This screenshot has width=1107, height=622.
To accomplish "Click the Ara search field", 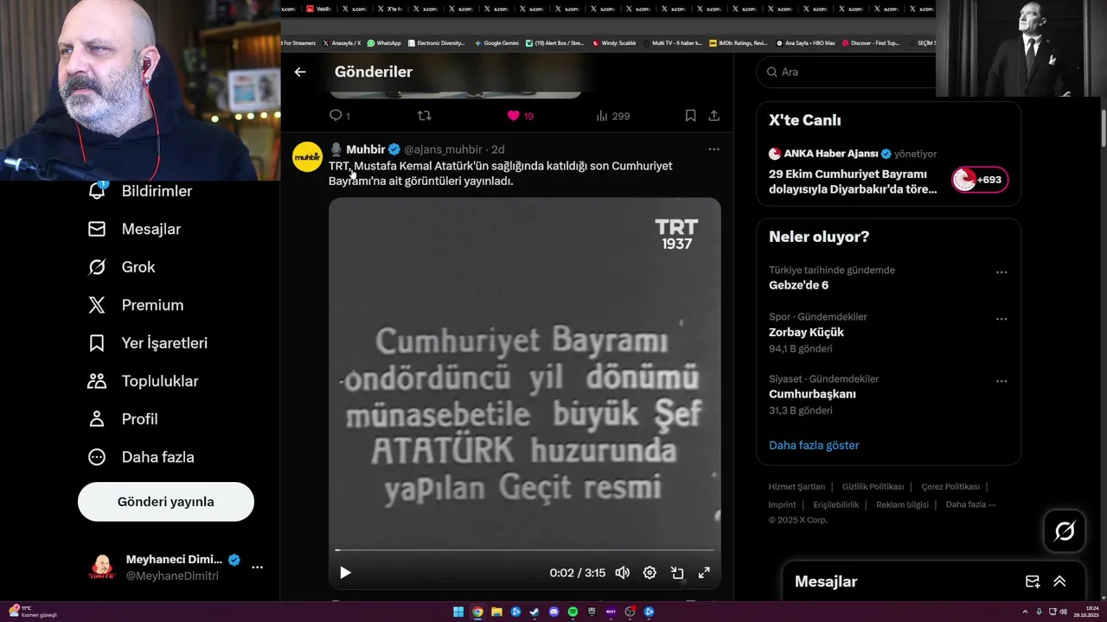I will click(846, 72).
